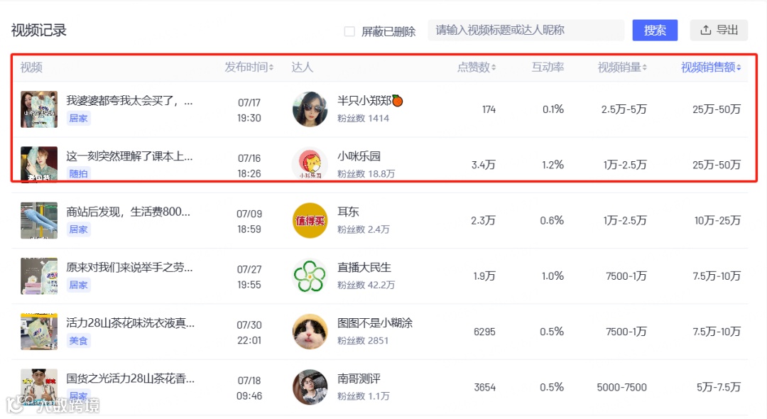Click 南哥测评 creator avatar
This screenshot has width=767, height=419.
[310, 387]
